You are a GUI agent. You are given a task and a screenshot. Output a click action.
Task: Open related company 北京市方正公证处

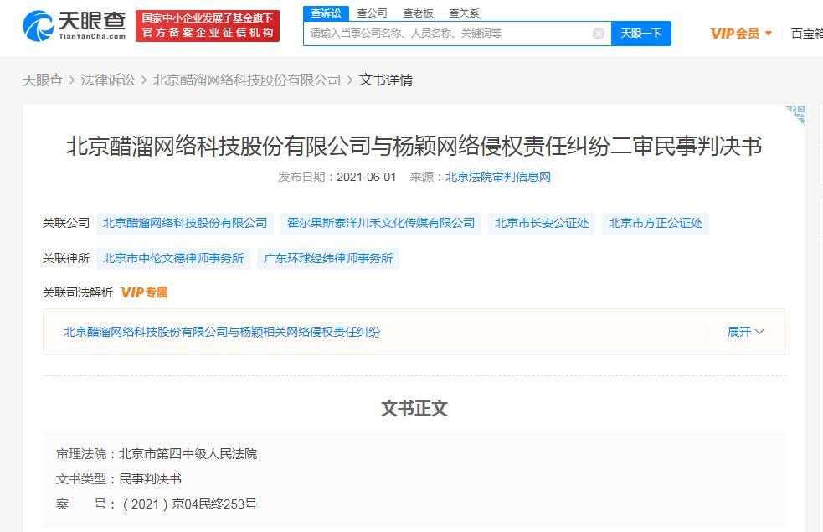[656, 223]
